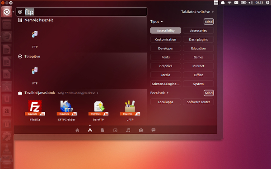271x169 pixels.
Task: Open the mail envelope indicator
Action: 236,3
